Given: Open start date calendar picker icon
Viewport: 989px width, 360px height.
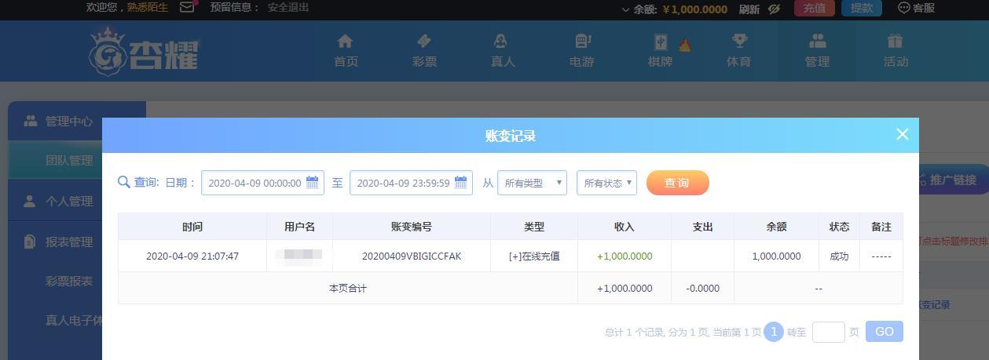Looking at the screenshot, I should [x=312, y=183].
